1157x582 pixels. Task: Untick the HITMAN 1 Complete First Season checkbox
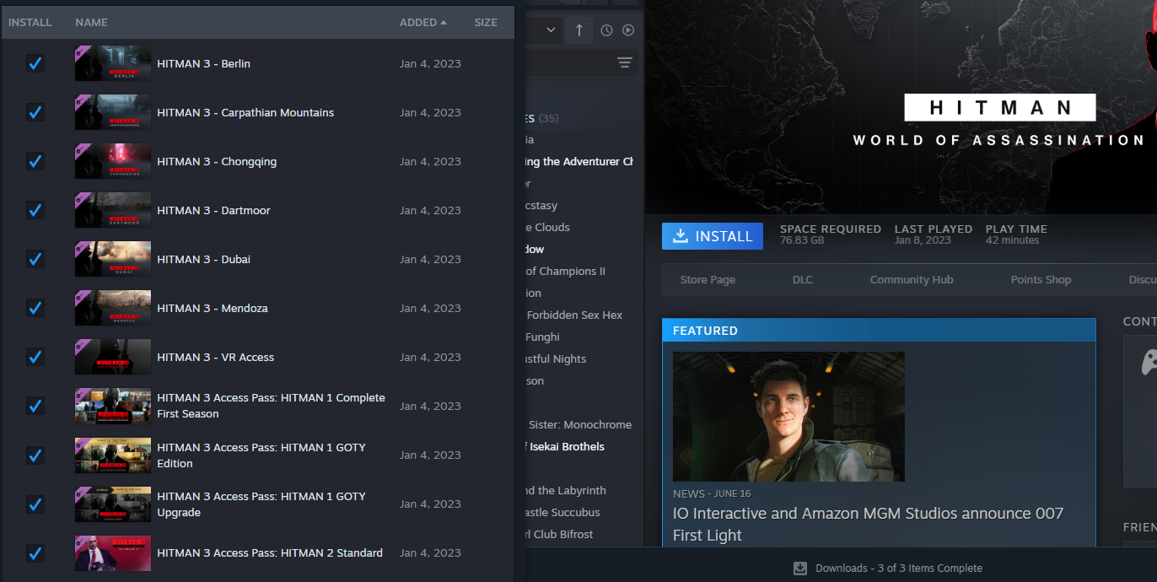tap(35, 406)
